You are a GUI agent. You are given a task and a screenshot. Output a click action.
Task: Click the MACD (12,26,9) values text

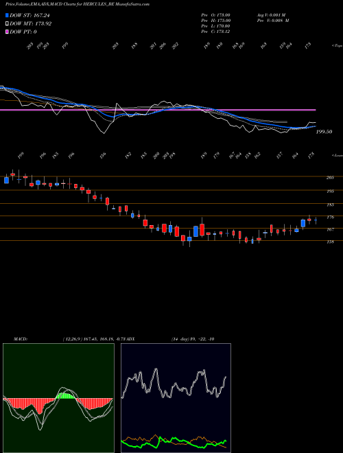click(95, 339)
